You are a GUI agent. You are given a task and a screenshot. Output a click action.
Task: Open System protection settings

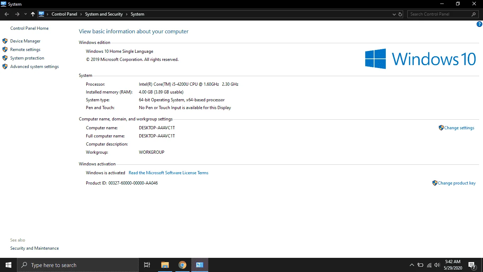tap(27, 58)
